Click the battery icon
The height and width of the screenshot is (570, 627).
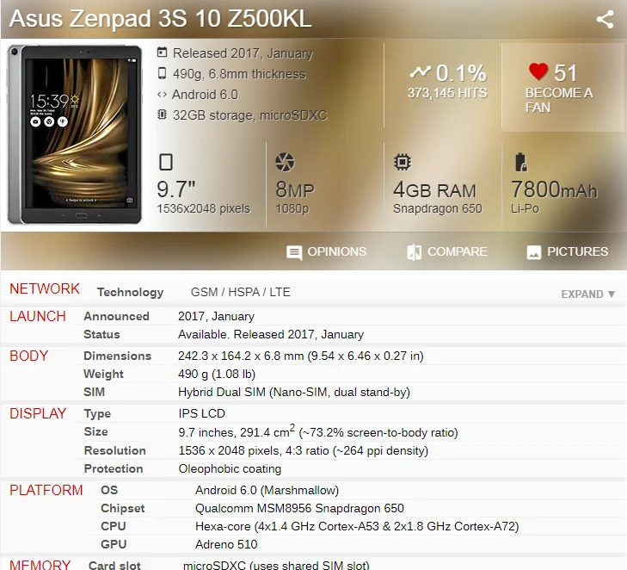520,162
